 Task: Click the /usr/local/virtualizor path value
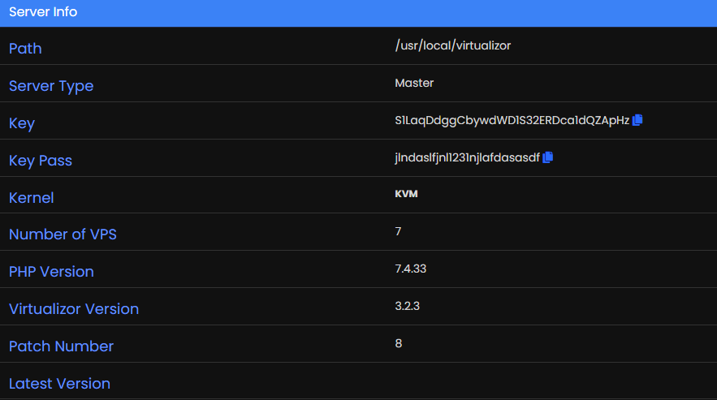pos(452,45)
